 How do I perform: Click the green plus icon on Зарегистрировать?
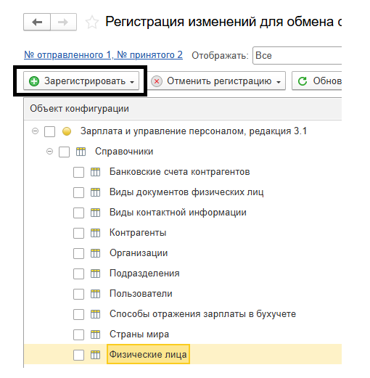coord(34,81)
